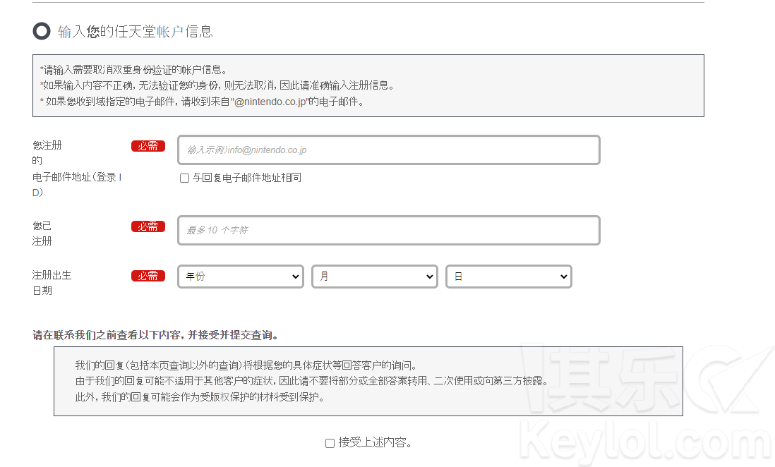
Task: Click the notice box mentioning @nintendo.co.jp
Action: [x=368, y=85]
